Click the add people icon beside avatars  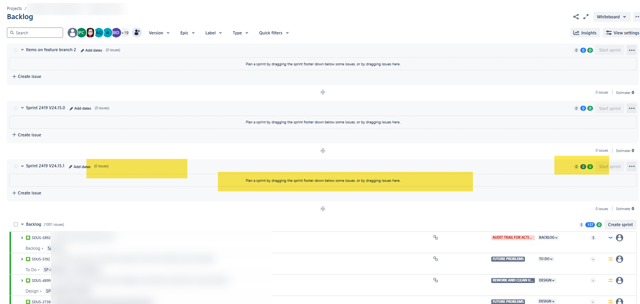click(137, 32)
